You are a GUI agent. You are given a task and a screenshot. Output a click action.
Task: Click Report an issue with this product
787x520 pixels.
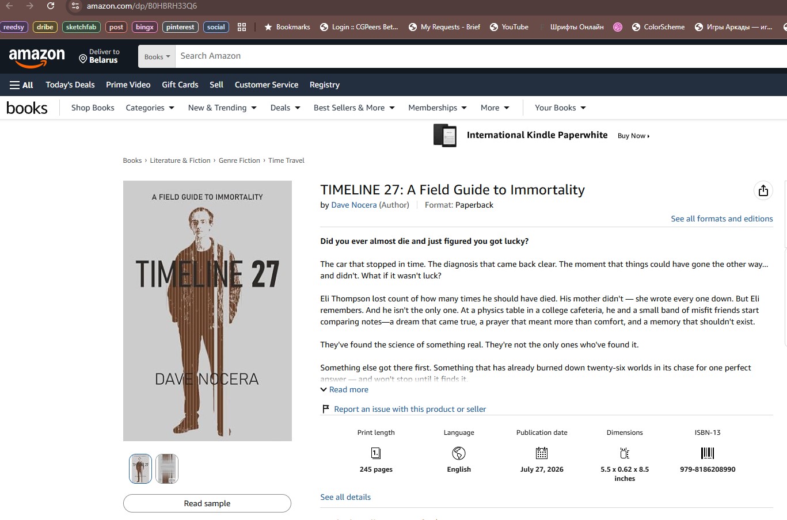pyautogui.click(x=410, y=409)
